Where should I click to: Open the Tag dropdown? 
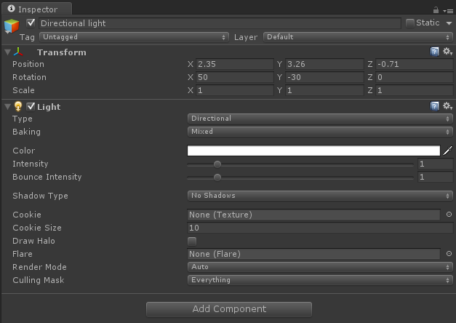134,37
